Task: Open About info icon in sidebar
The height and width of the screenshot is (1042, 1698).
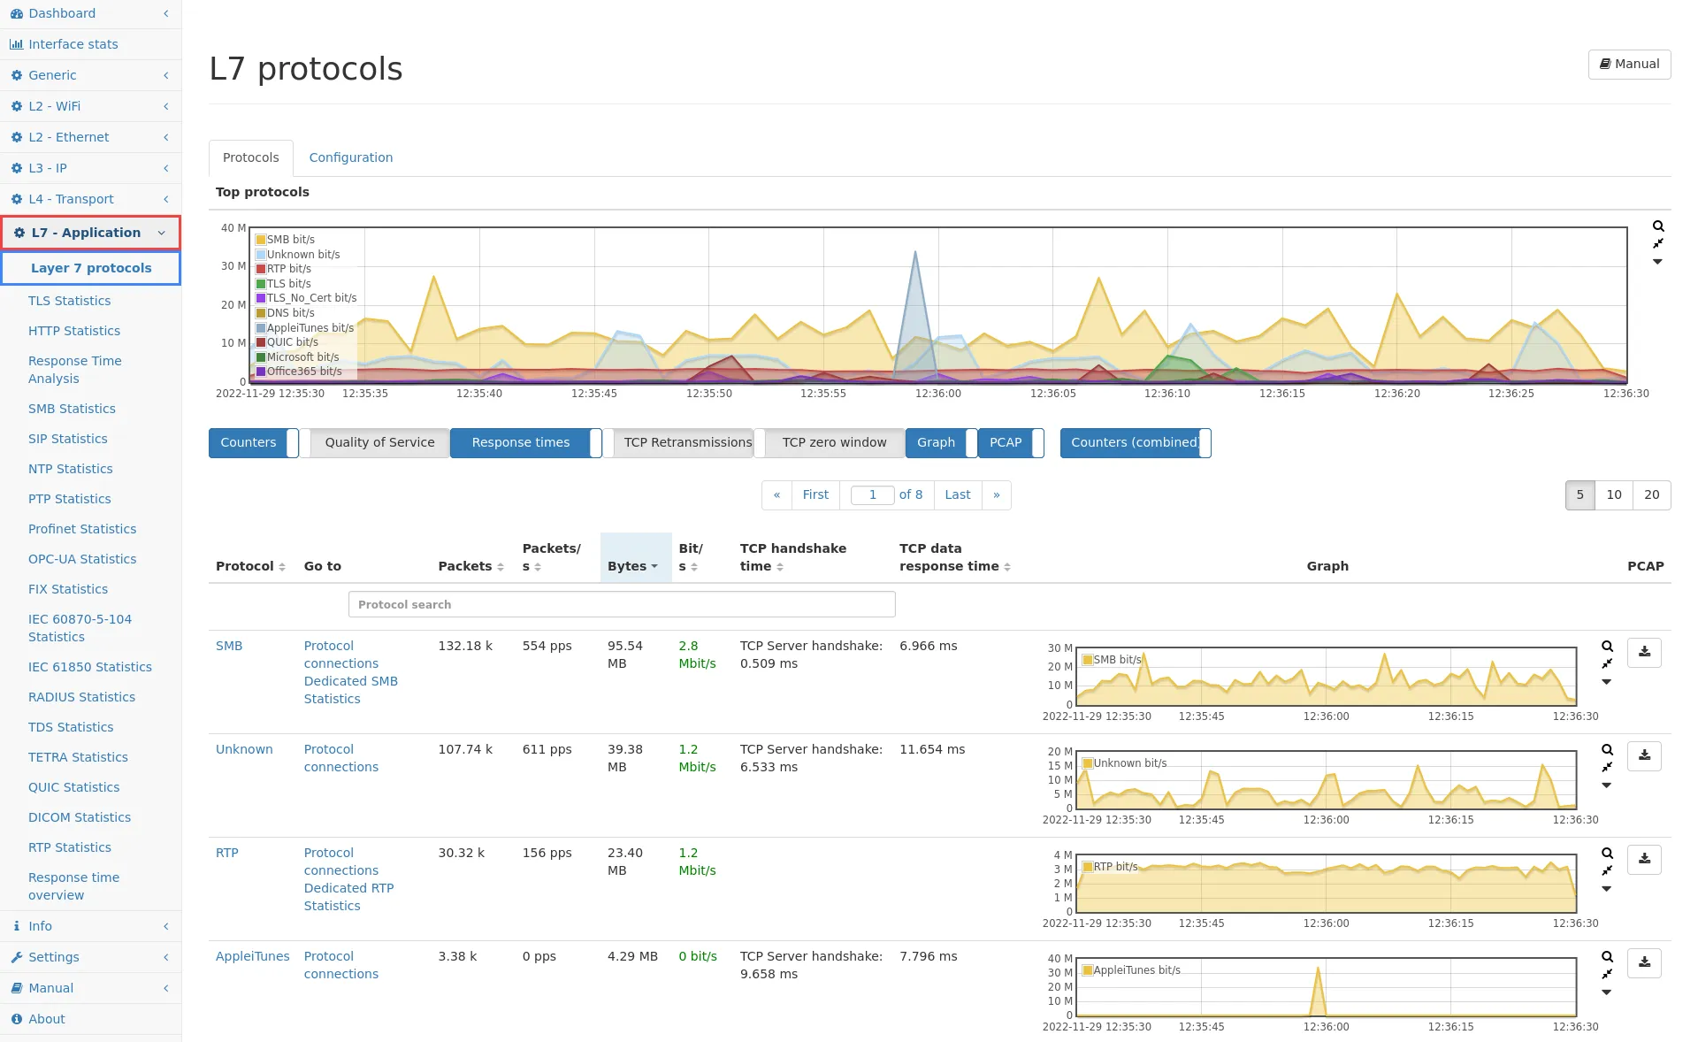Action: [x=16, y=1019]
